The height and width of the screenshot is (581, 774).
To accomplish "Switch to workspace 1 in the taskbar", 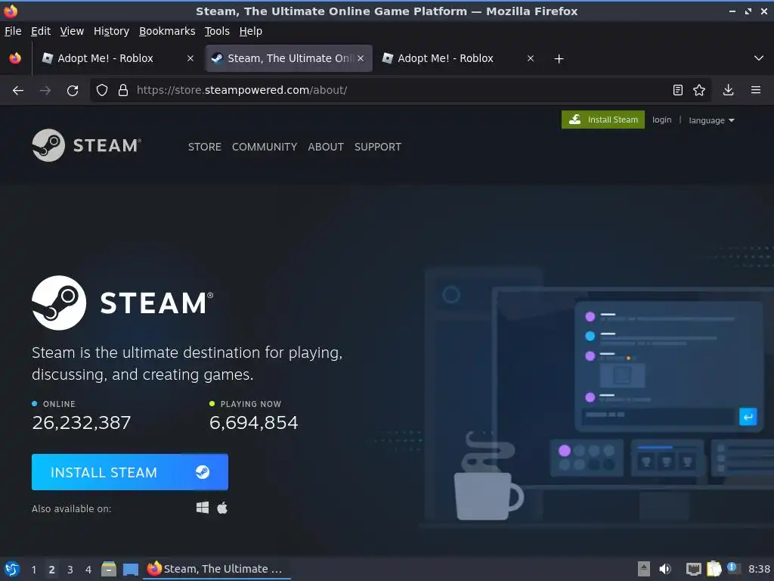I will click(33, 570).
